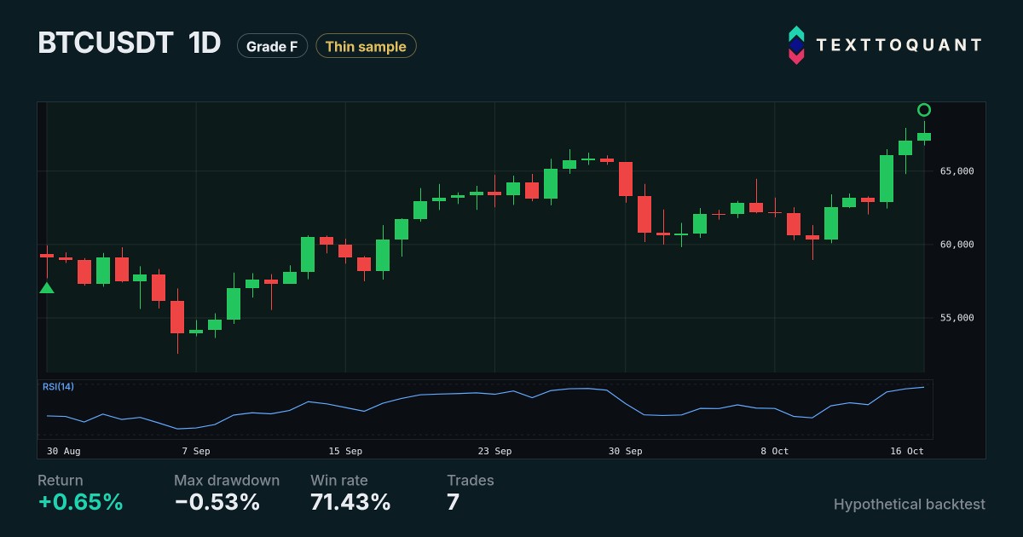Screen dimensions: 1023x537
Task: Click the 23 Sep date label
Action: (494, 451)
